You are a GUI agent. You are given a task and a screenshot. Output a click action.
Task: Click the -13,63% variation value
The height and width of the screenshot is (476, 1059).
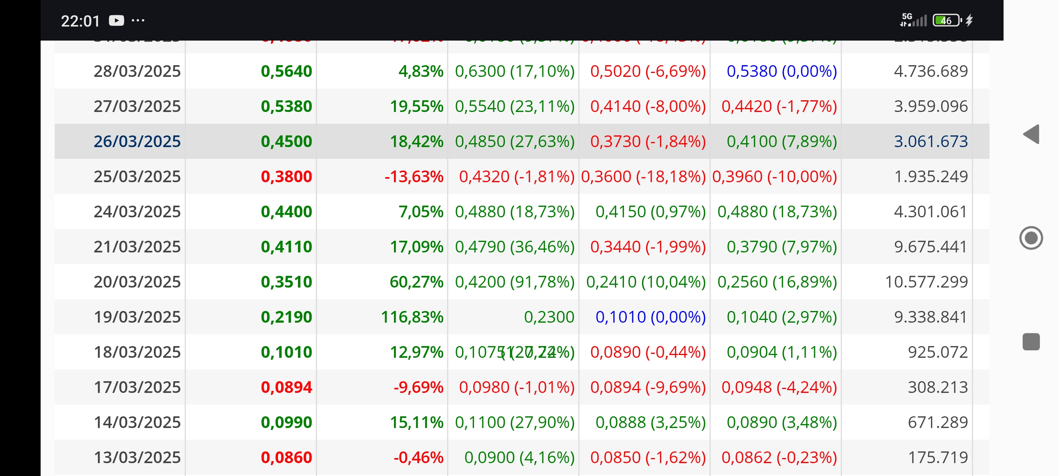click(x=414, y=177)
